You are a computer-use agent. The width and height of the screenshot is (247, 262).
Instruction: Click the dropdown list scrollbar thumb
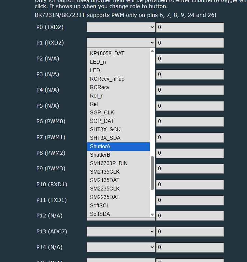tap(152, 173)
